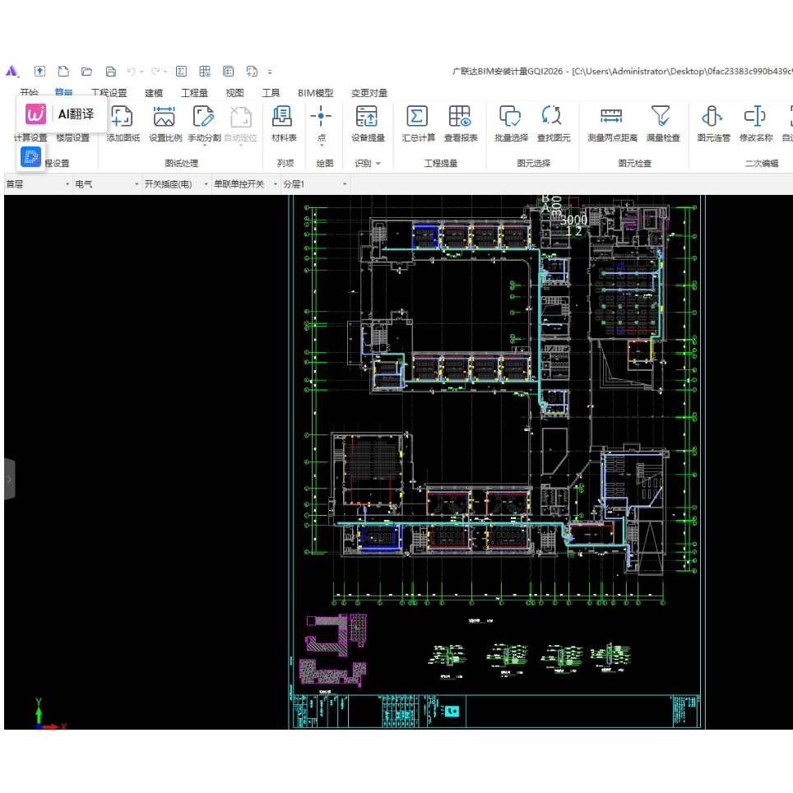Click the upload/export icon in quick access toolbar
The width and height of the screenshot is (793, 793).
[39, 72]
